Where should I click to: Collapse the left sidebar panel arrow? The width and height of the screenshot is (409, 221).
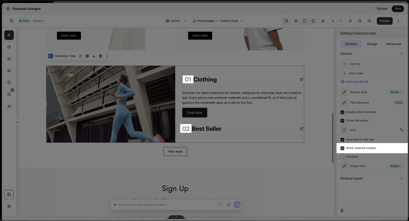tap(17, 122)
